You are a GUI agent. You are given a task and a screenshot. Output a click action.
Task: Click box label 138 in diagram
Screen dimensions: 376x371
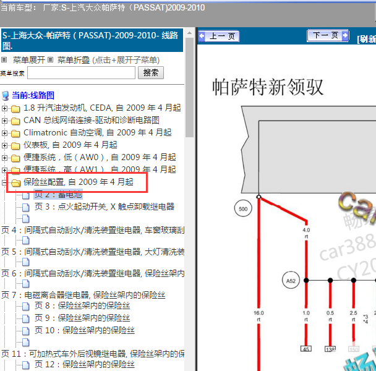330,349
